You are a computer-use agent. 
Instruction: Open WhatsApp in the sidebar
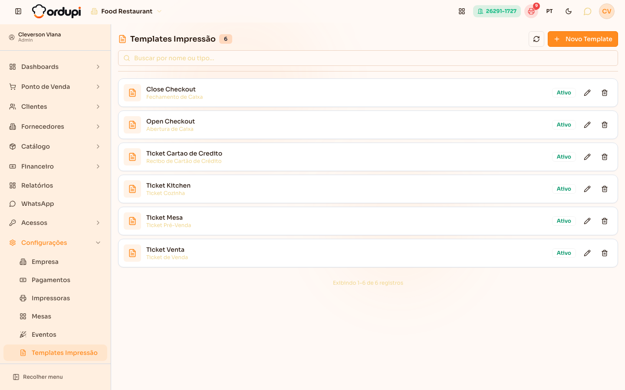55,204
